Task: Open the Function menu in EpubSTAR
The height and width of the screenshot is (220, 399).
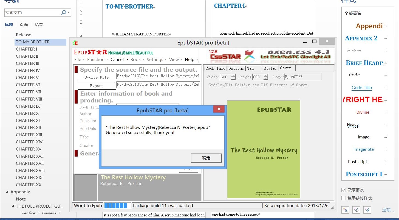Action: coord(97,59)
